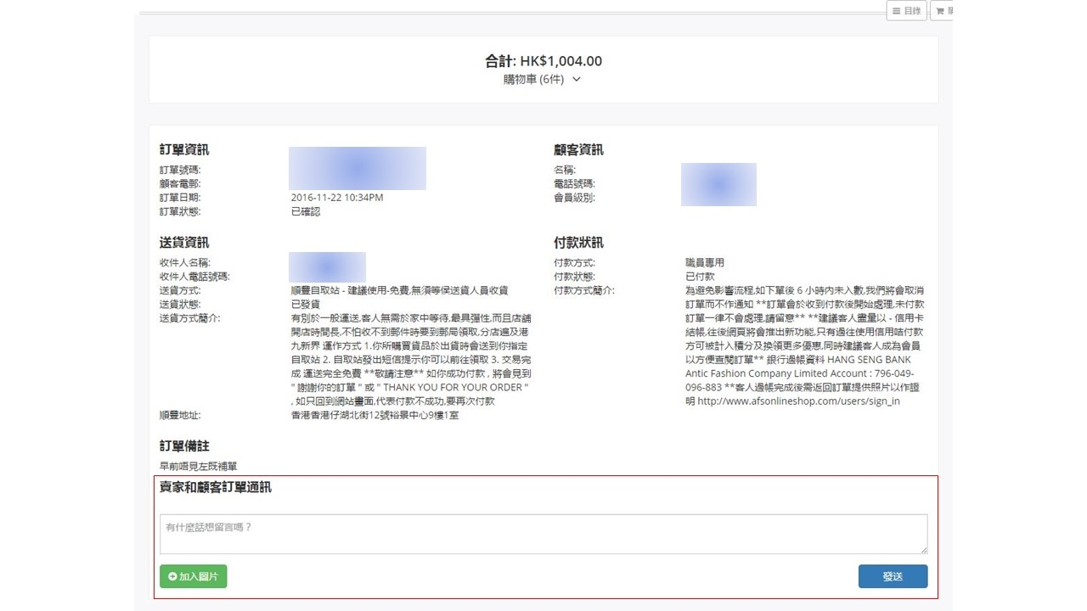Click the 付款狀況 heading
This screenshot has height=611, width=1087.
[579, 243]
